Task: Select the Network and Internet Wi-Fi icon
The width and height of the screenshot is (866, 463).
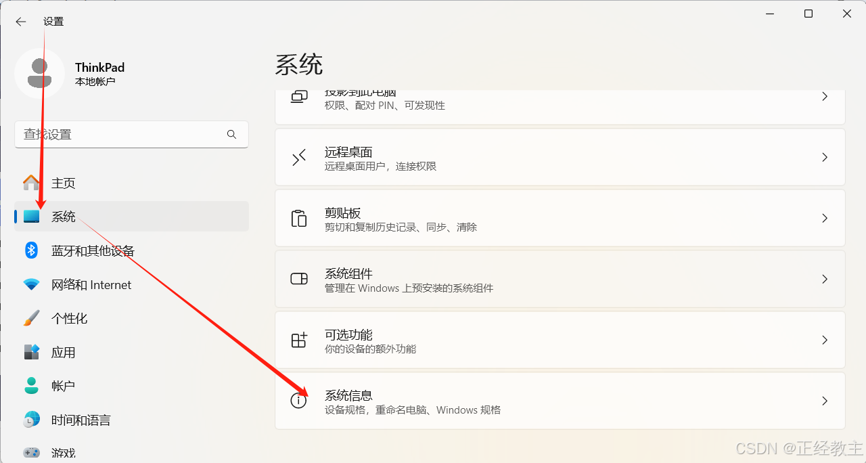Action: click(31, 285)
